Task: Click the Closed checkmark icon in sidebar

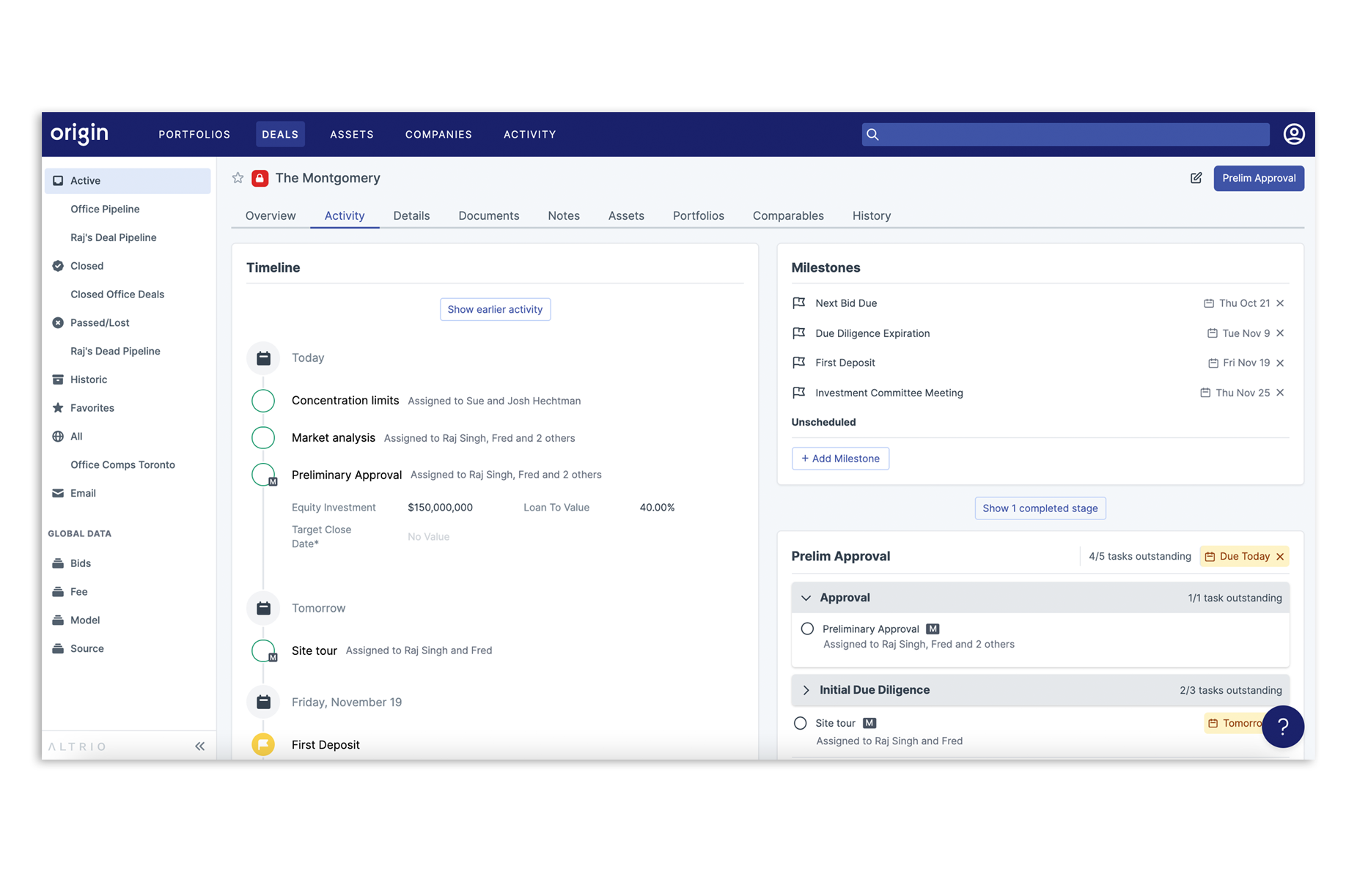Action: point(58,266)
